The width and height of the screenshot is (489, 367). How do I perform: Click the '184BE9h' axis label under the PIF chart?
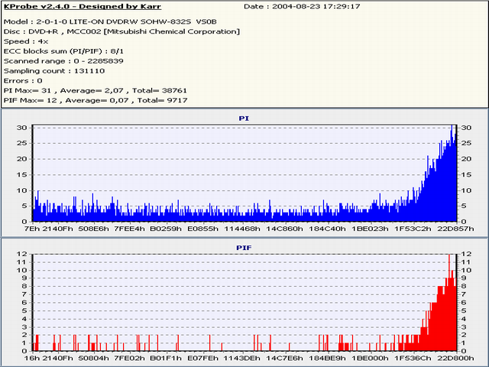[327, 358]
